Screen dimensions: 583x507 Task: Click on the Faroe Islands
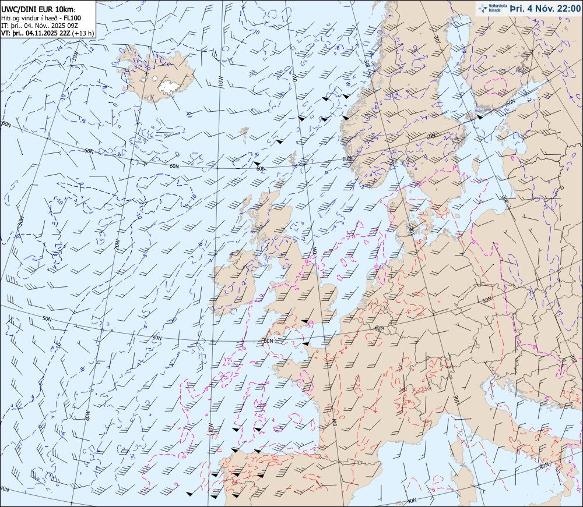[244, 134]
